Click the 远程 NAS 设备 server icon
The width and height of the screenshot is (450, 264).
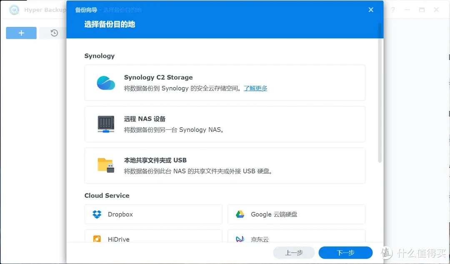pyautogui.click(x=105, y=123)
